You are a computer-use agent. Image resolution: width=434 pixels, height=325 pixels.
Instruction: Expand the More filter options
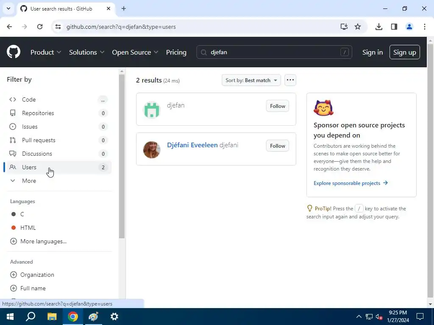[58, 181]
